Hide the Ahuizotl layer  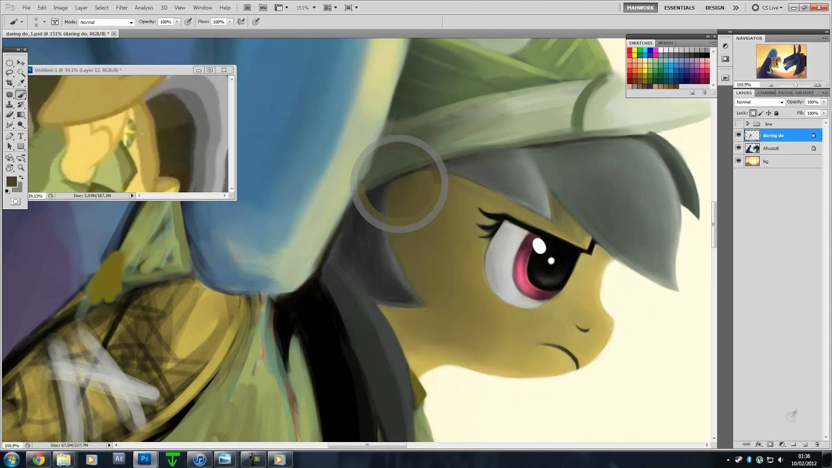coord(738,148)
